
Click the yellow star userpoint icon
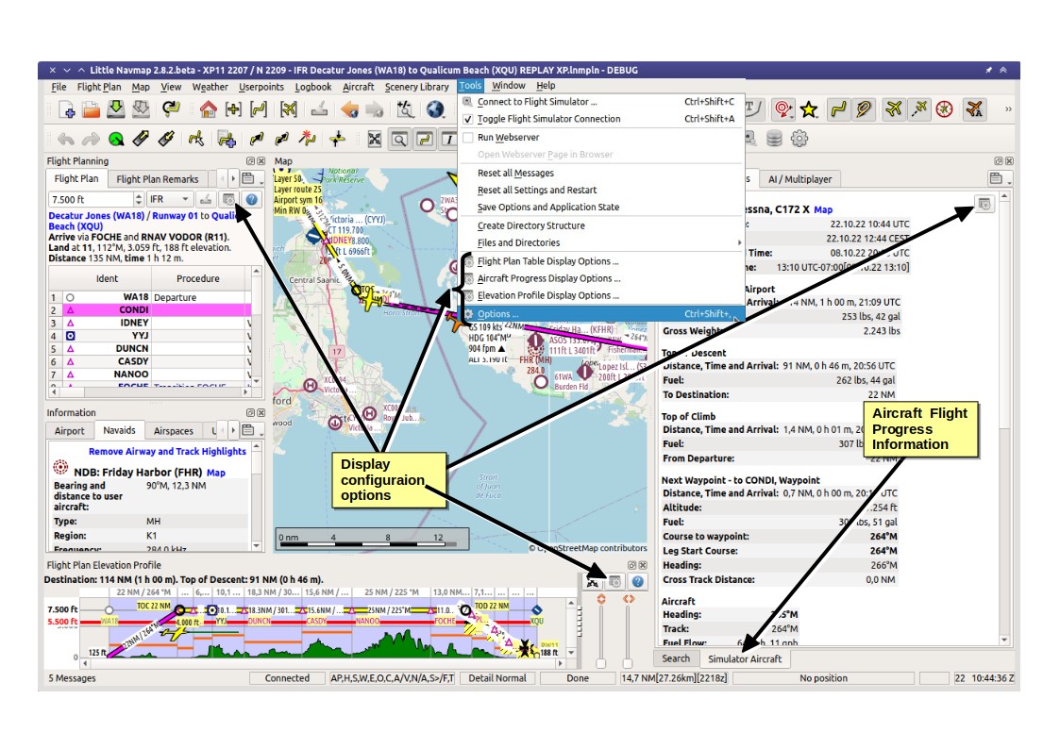tap(809, 108)
